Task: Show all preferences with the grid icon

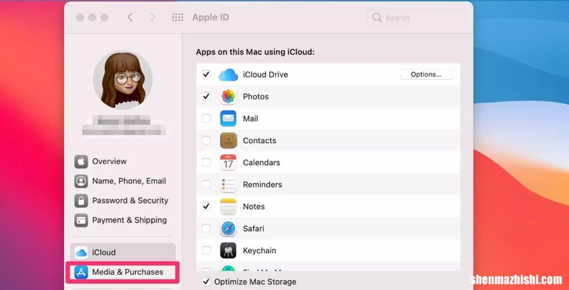Action: (178, 17)
